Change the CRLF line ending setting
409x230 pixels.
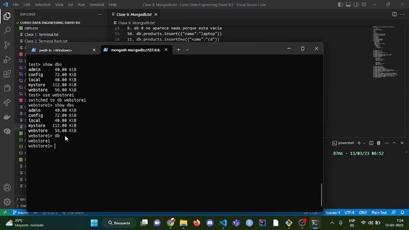pos(363,213)
